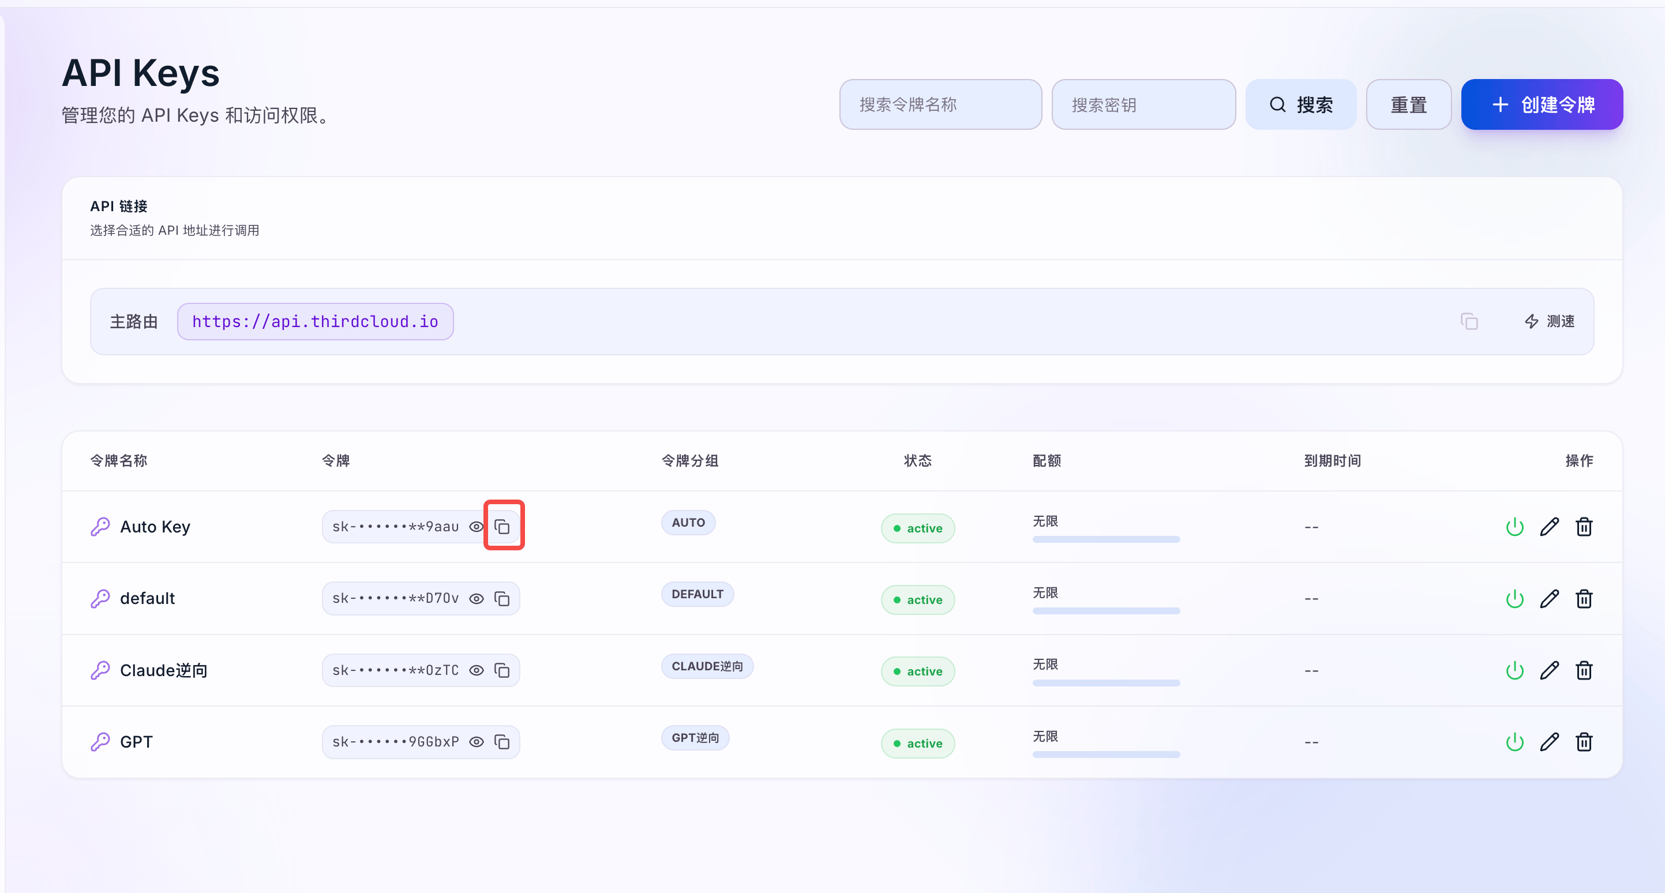Click masked token sk-********9aau
Image resolution: width=1665 pixels, height=893 pixels.
point(396,527)
